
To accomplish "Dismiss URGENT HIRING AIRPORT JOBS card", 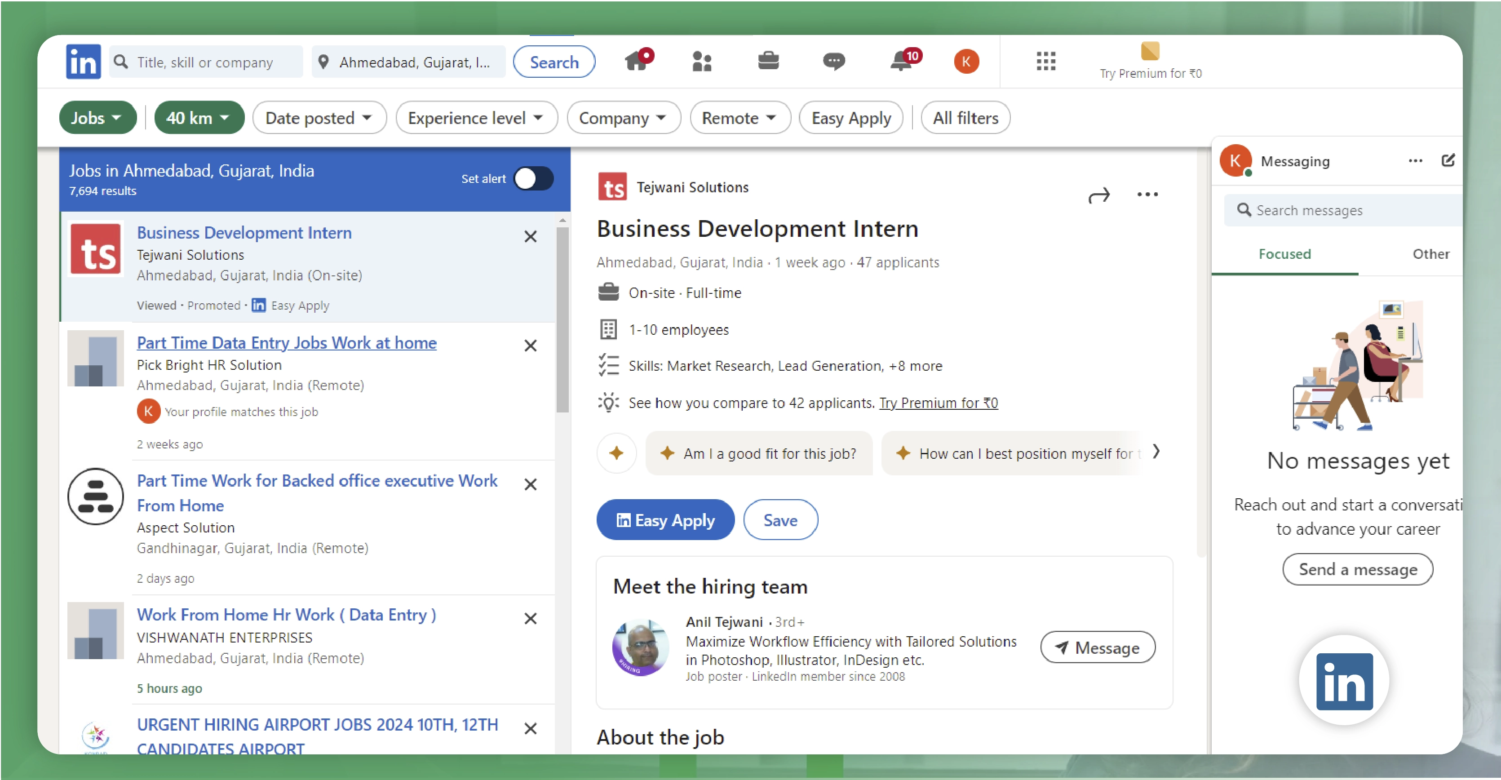I will point(530,728).
